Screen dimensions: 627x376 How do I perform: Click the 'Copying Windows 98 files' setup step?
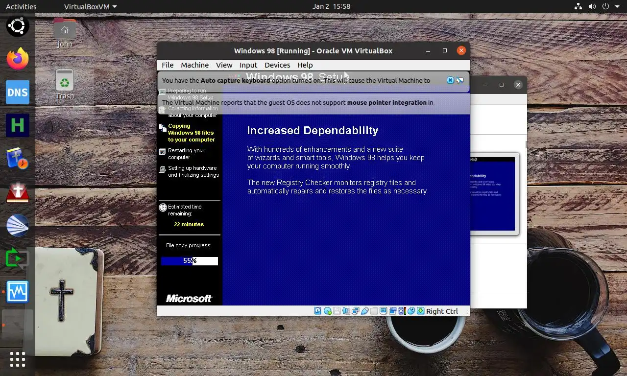pos(187,133)
